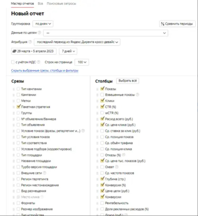
Task: Click help icon next to Взвешенные показы
Action: click(x=137, y=95)
